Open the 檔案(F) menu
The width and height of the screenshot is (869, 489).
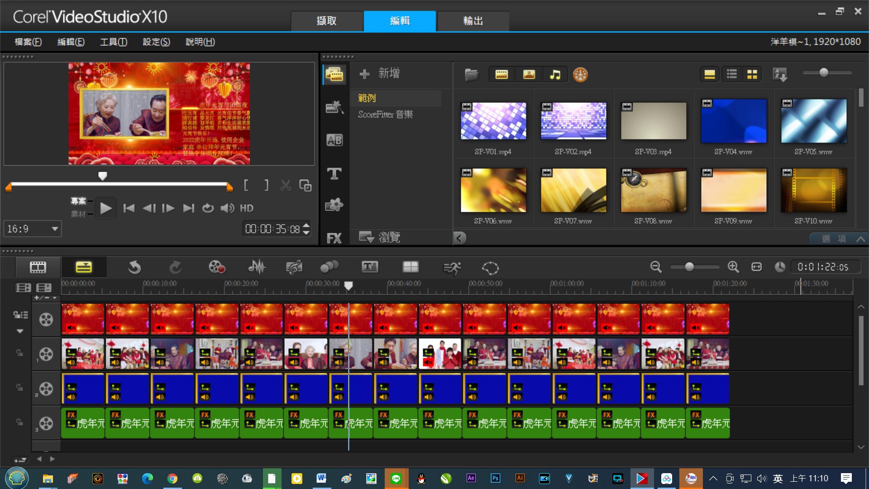[28, 42]
